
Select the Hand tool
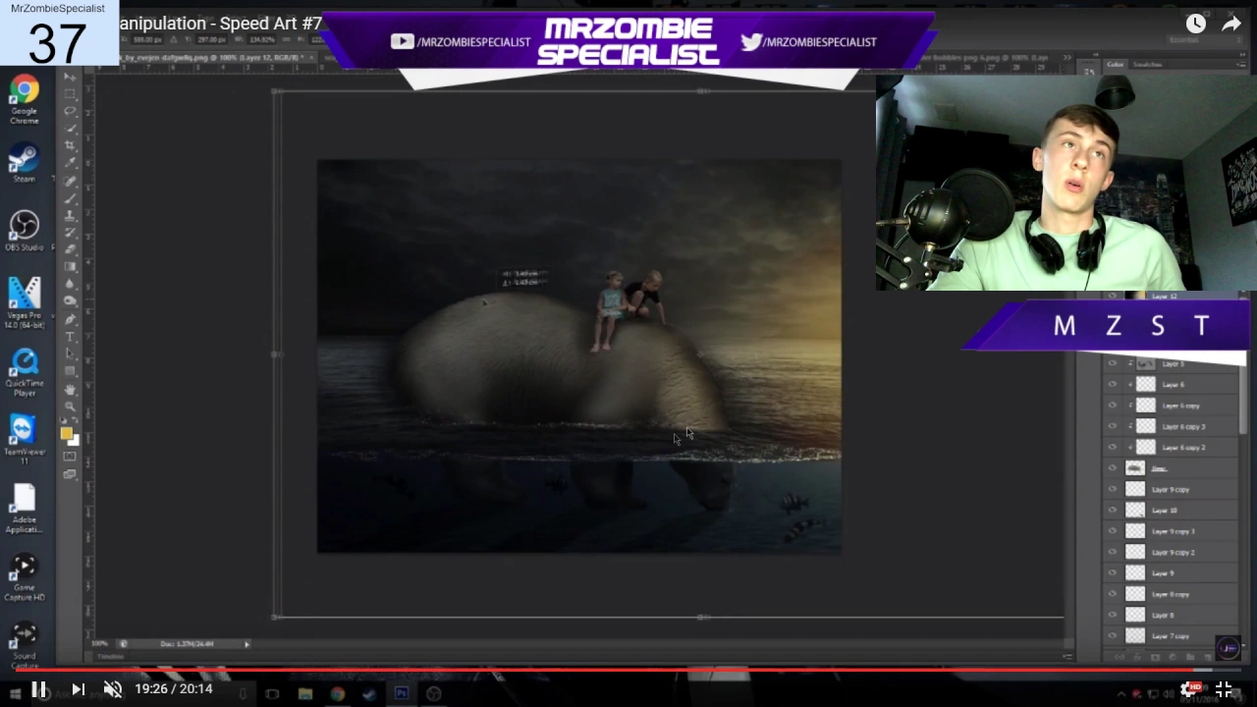(70, 389)
